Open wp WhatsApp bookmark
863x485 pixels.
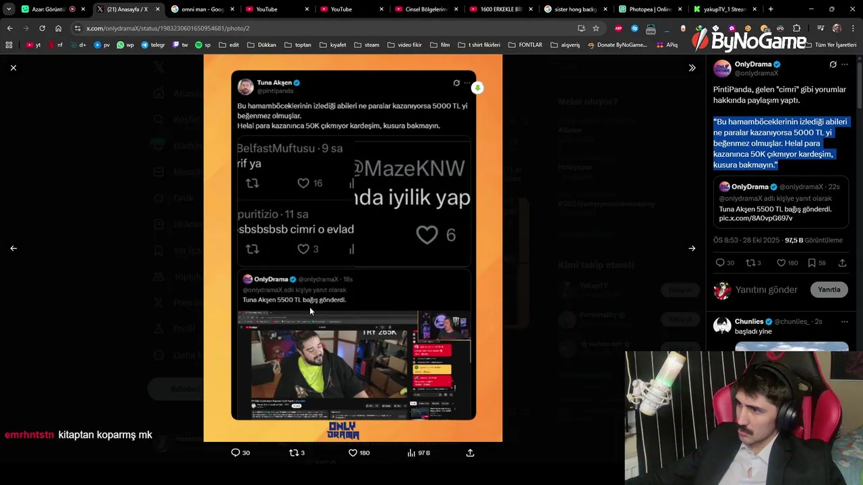[x=125, y=45]
